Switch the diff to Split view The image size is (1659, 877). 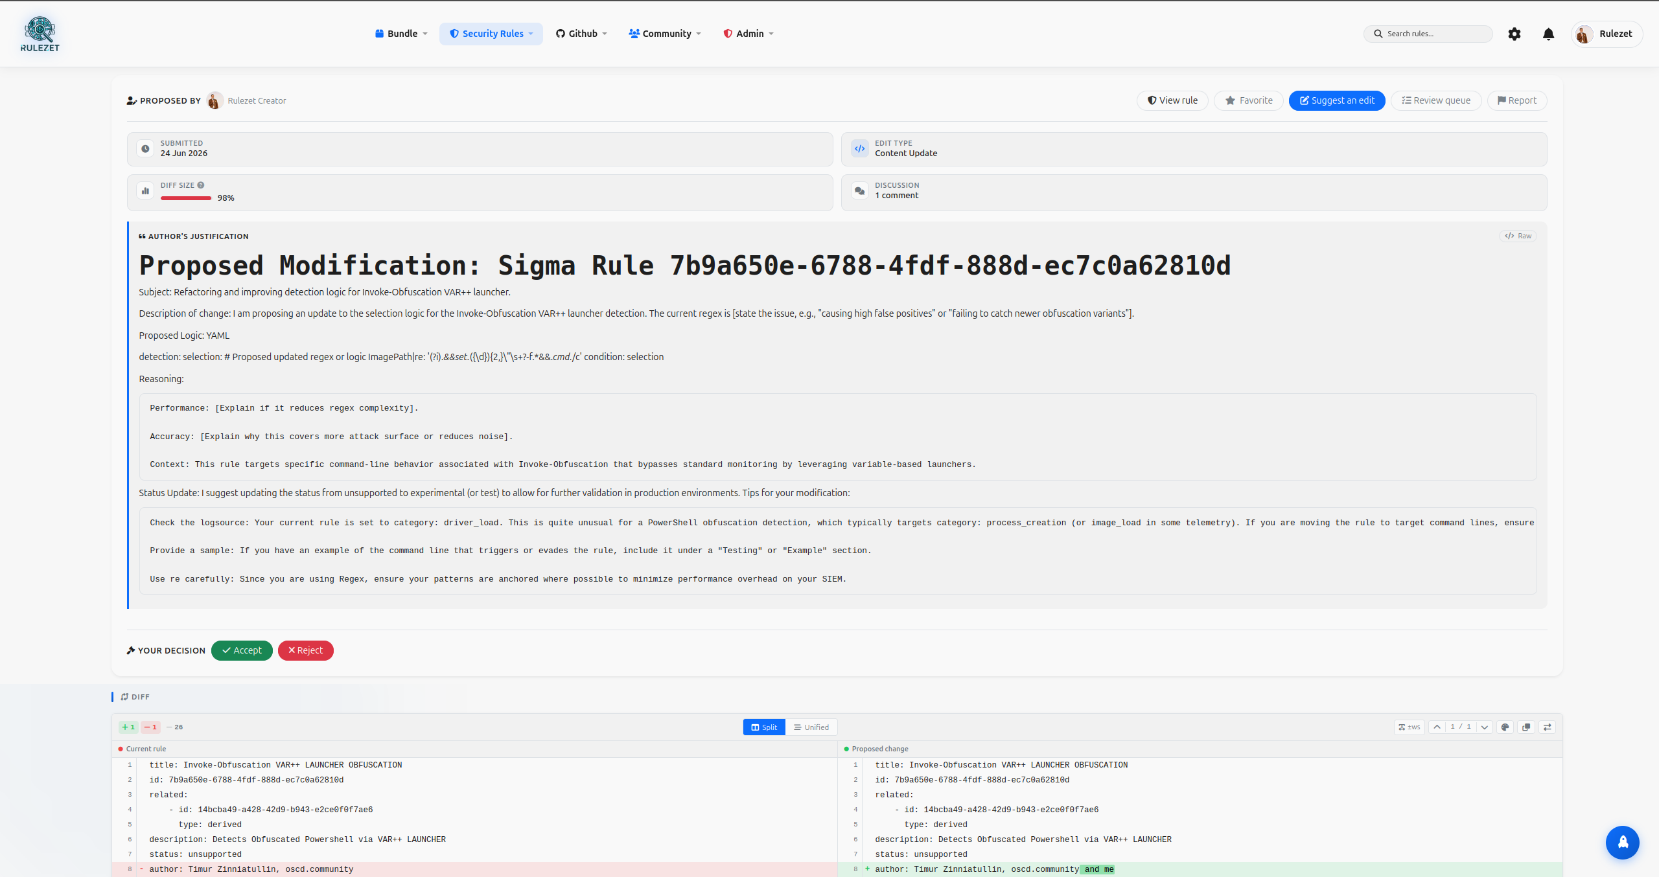(764, 727)
